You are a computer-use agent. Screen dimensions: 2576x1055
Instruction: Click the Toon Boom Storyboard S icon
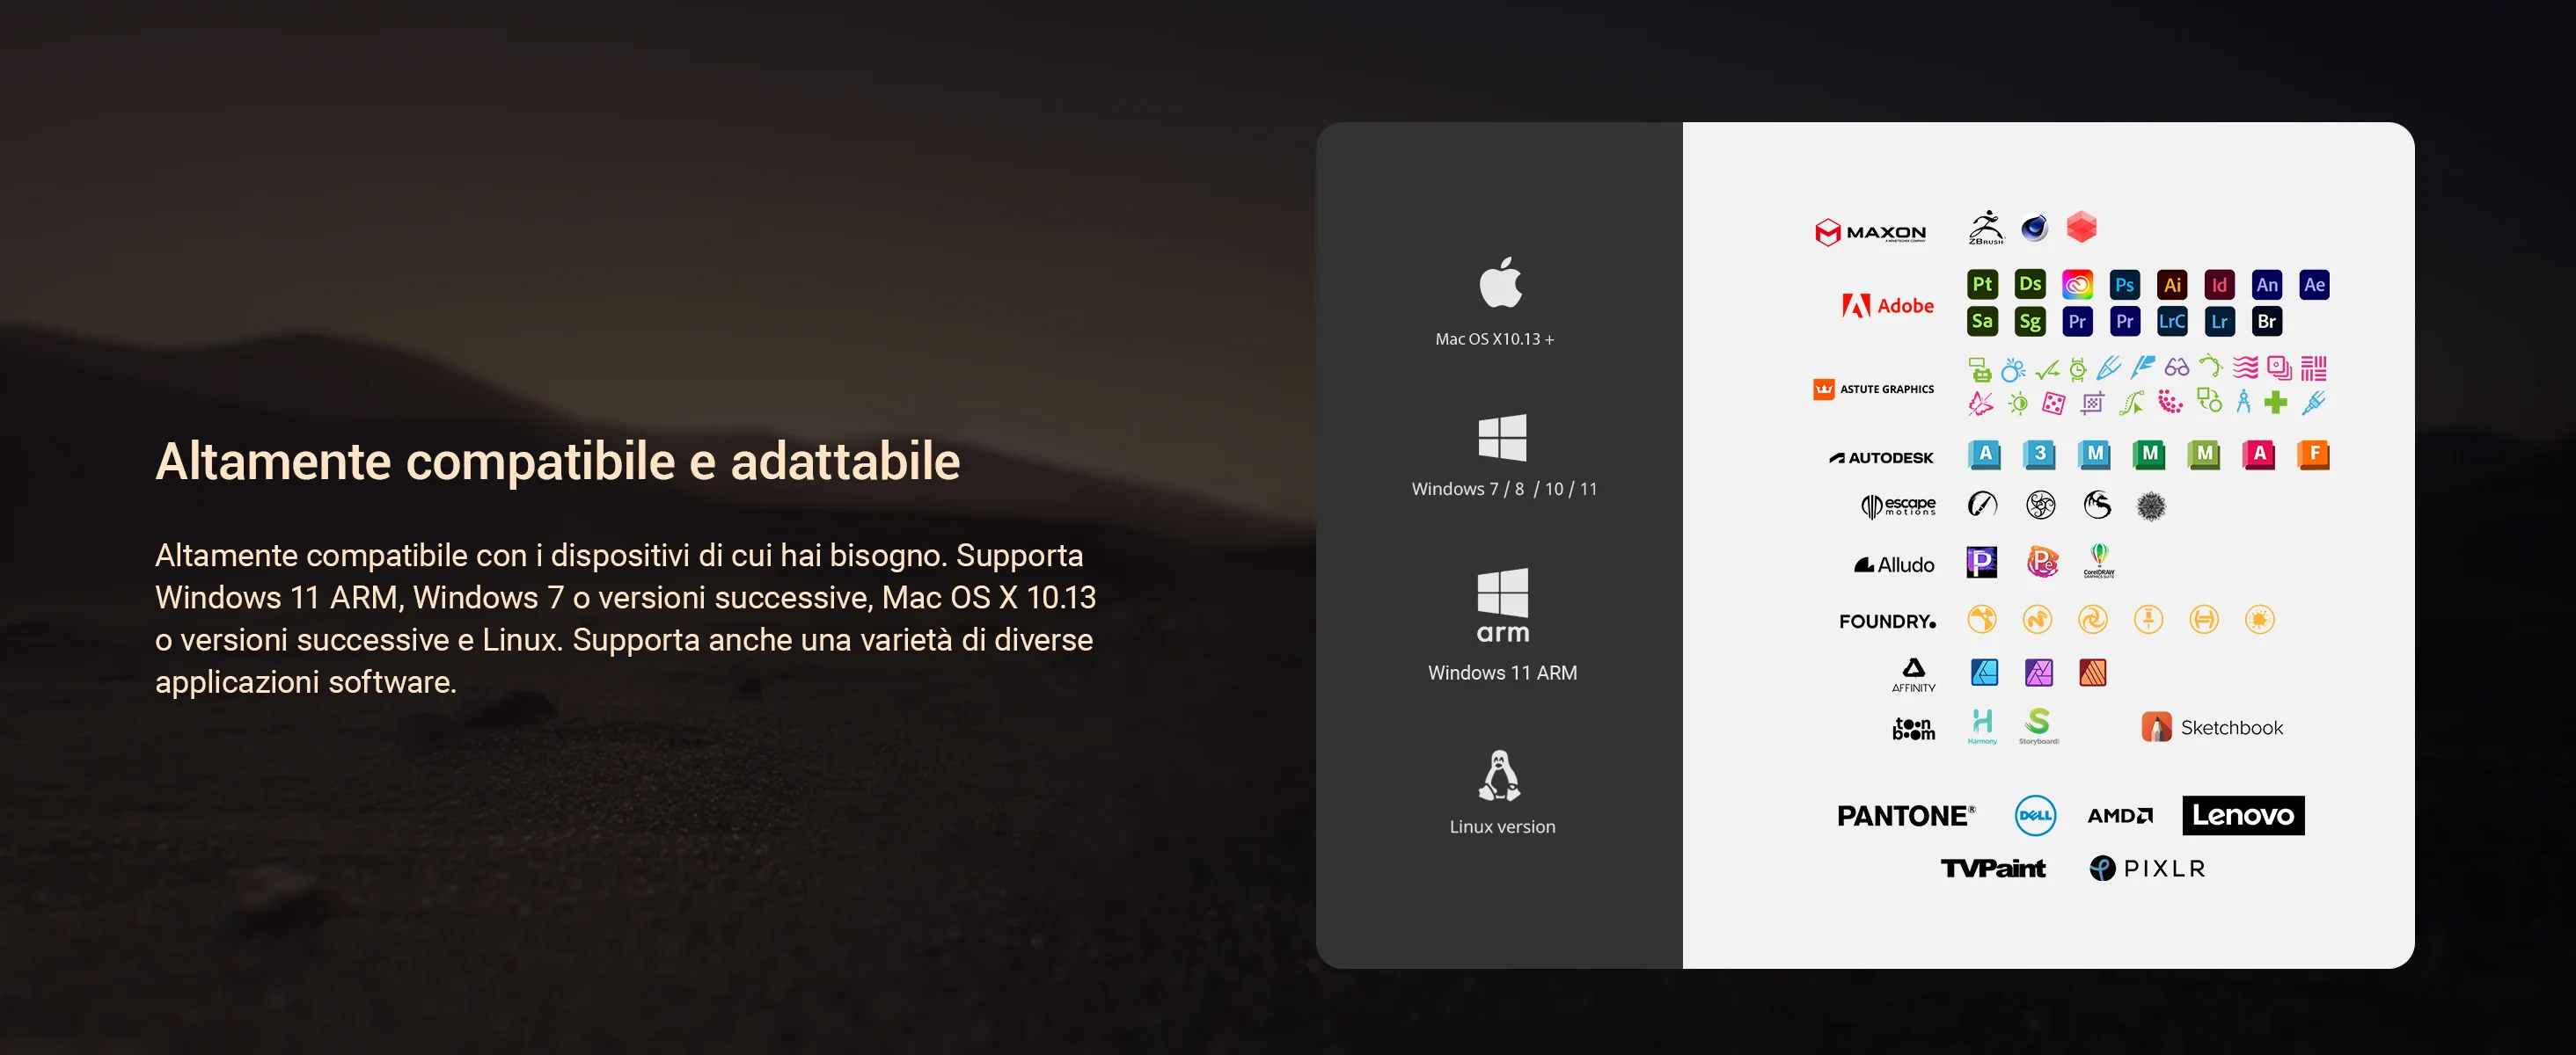tap(2038, 726)
